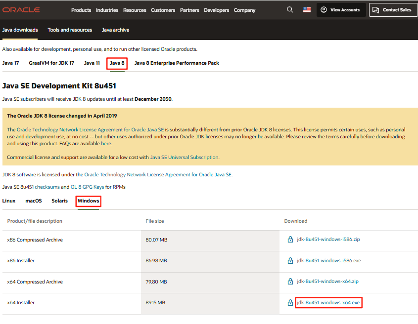Select the Solaris platform tab

coord(60,201)
